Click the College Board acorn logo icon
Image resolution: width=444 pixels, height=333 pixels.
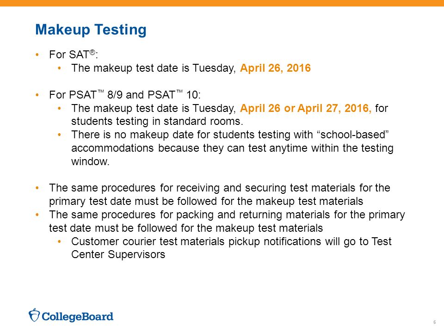coord(34,315)
